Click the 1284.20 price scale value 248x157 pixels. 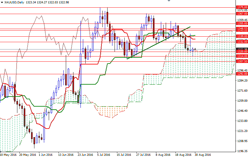tap(242, 81)
